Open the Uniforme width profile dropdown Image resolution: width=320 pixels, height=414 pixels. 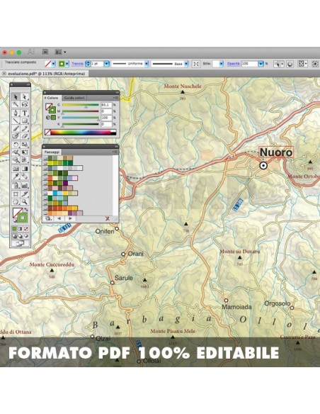point(147,64)
